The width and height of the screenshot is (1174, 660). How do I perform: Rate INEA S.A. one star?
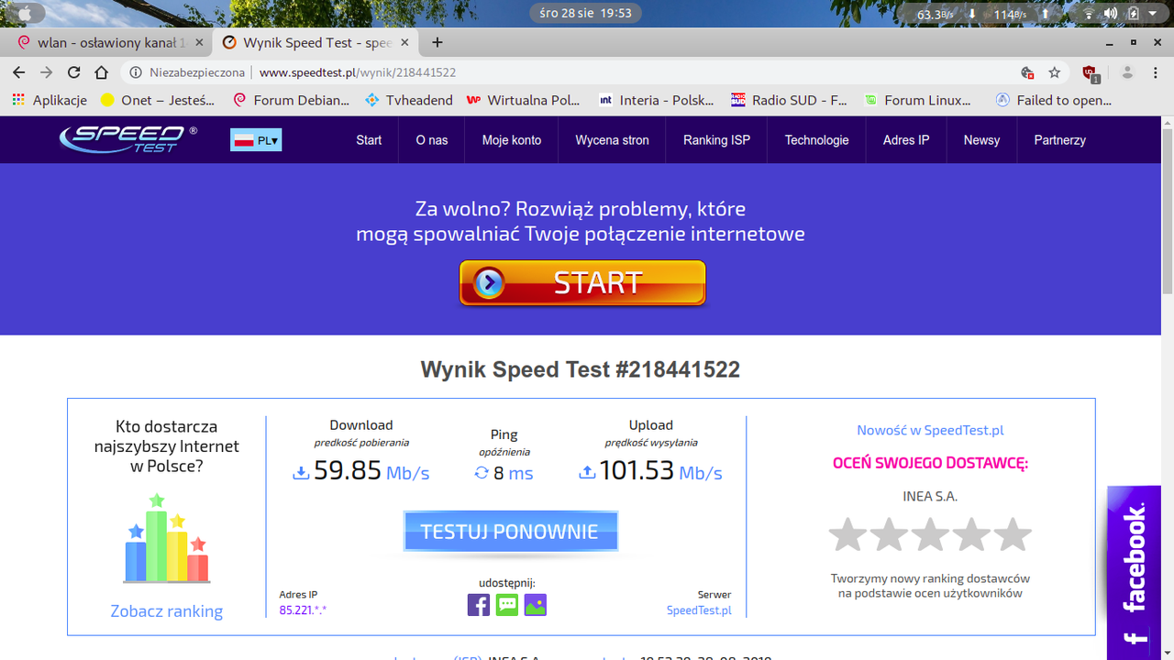[847, 534]
